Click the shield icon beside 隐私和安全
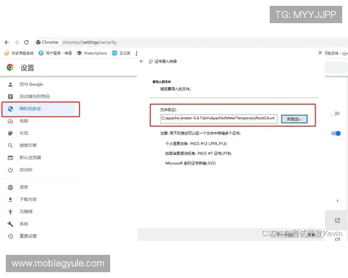 pyautogui.click(x=10, y=109)
